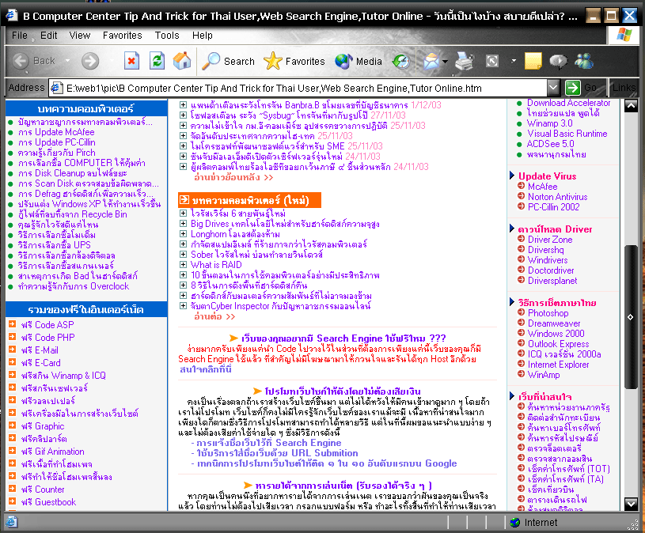Screen dimensions: 645x533
Task: Open the Back button history dropdown arrow
Action: tap(67, 61)
